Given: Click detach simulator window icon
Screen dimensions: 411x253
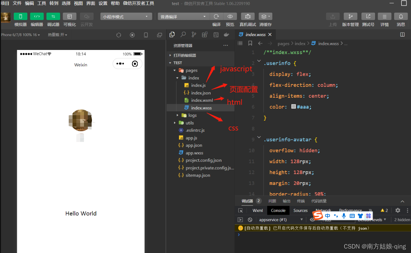Looking at the screenshot, I should pos(159,35).
